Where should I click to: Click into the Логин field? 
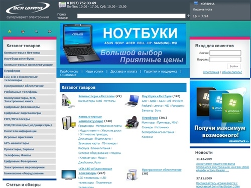pyautogui.click(x=225, y=53)
